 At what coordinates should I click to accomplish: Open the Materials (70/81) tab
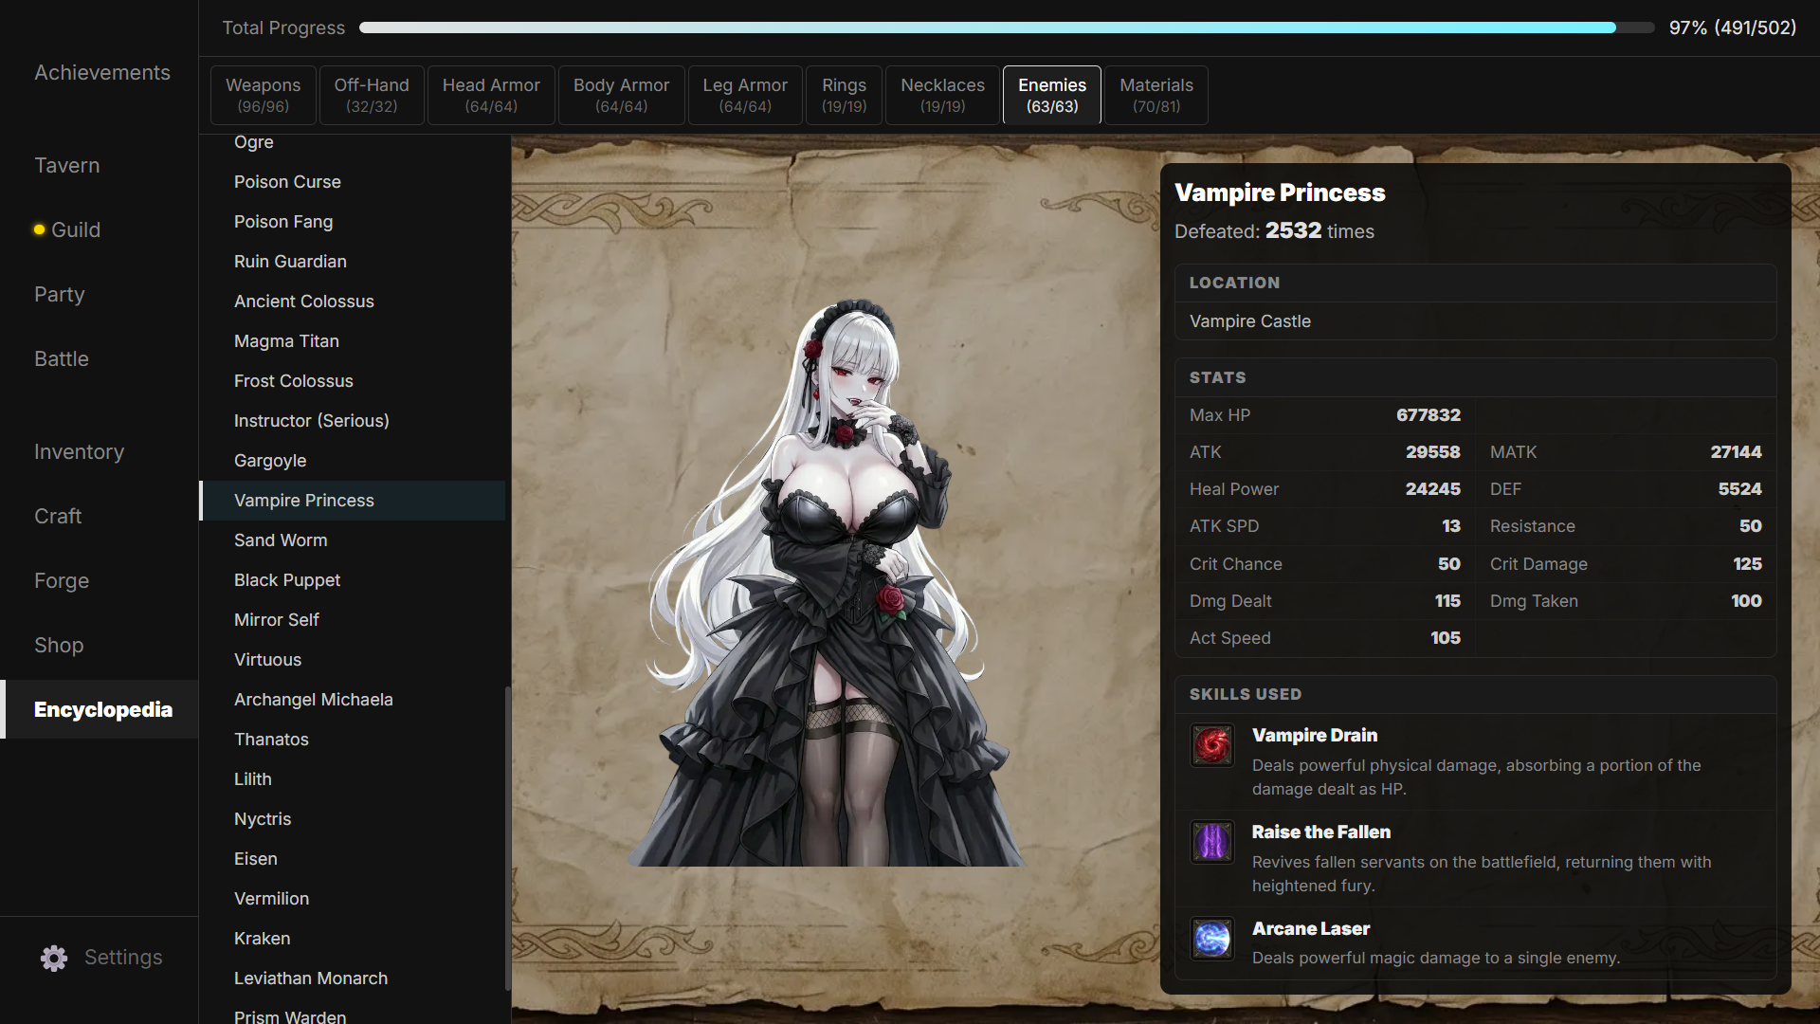point(1156,95)
